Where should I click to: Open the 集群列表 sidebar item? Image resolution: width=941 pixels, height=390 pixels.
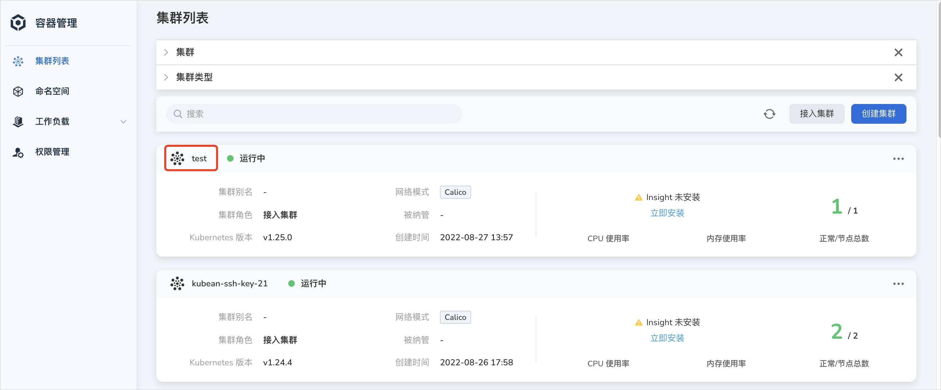pyautogui.click(x=52, y=61)
